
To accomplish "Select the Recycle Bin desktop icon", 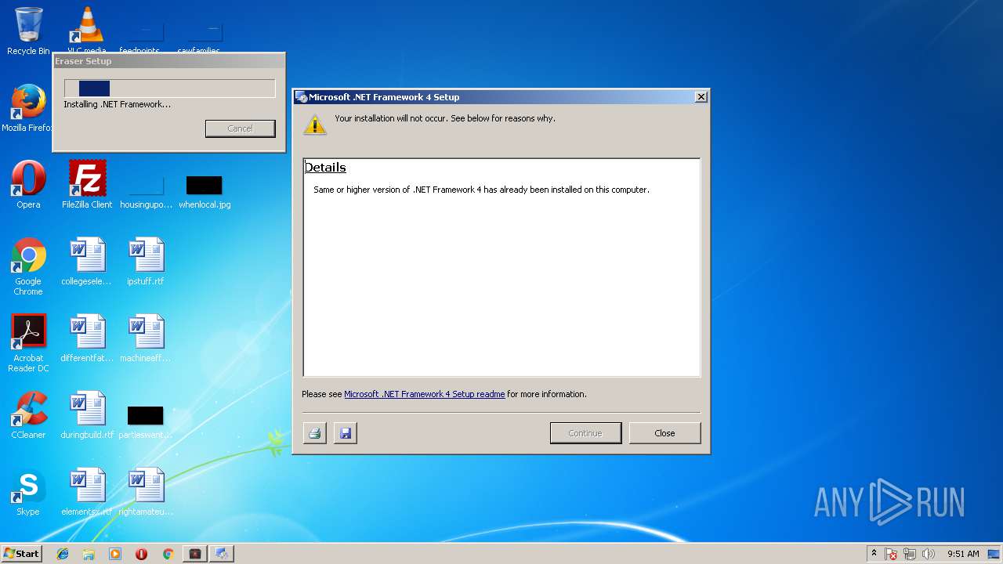I will pos(28,31).
